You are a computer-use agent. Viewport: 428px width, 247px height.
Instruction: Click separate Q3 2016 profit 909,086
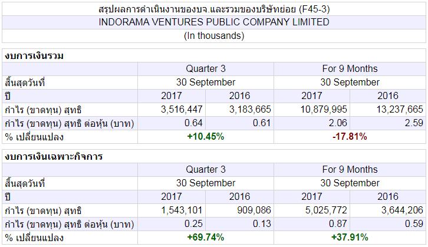click(254, 210)
